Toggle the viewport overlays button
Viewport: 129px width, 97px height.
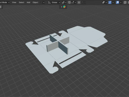tap(117, 2)
